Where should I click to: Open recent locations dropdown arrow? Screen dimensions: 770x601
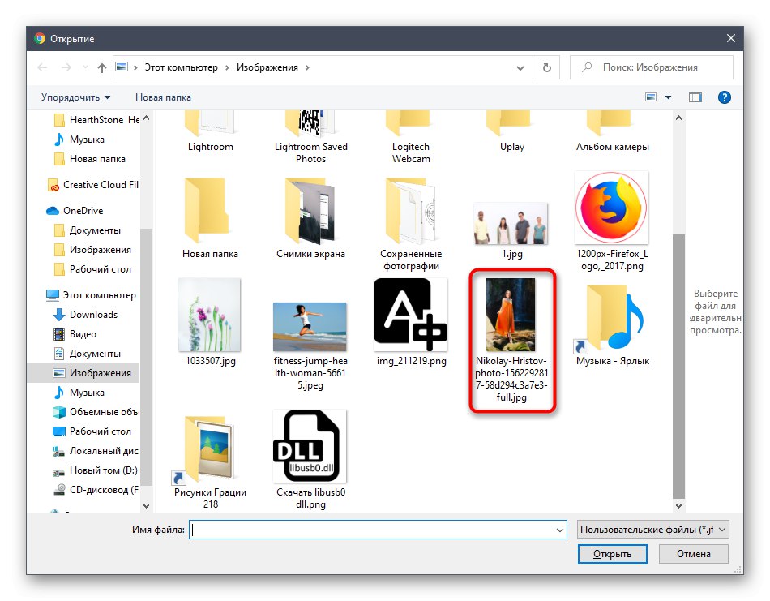pyautogui.click(x=85, y=67)
